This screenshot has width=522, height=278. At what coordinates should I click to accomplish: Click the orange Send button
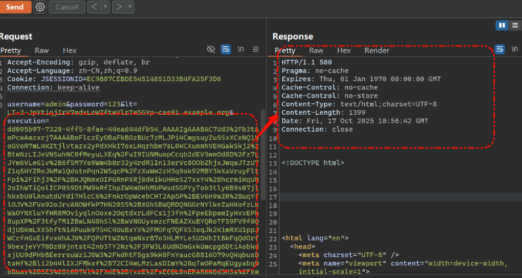pyautogui.click(x=15, y=7)
